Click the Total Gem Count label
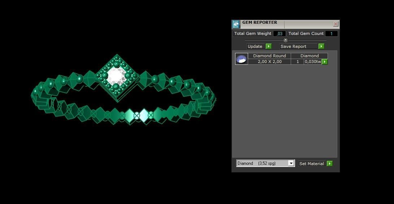 306,33
